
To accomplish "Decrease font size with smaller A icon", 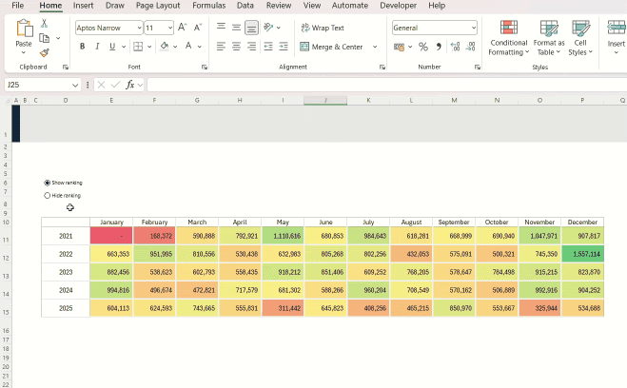I will (x=198, y=28).
